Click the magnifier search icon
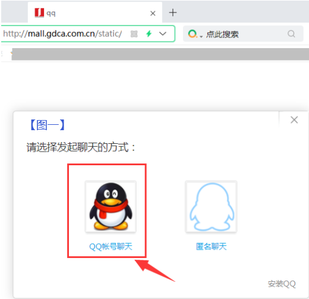The height and width of the screenshot is (299, 309). click(x=291, y=34)
